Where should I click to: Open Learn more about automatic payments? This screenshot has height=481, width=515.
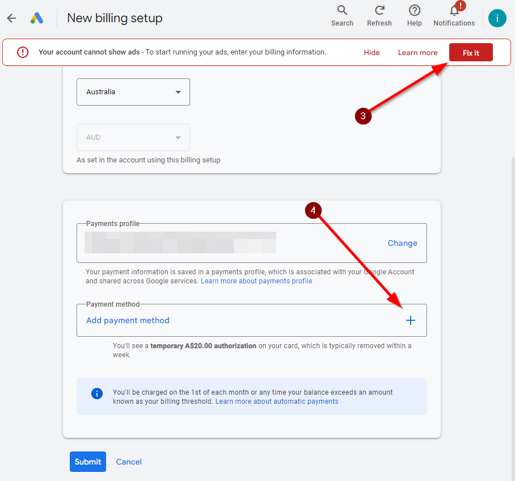tap(277, 401)
